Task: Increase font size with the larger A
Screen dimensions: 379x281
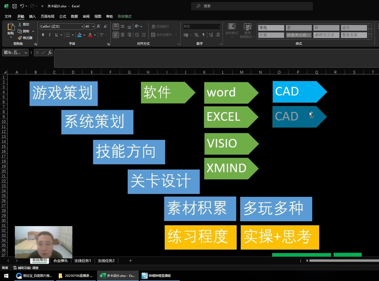Action: coord(99,27)
